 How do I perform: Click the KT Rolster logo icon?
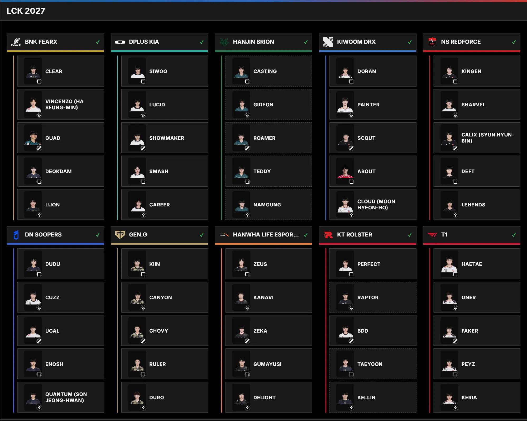(x=328, y=235)
